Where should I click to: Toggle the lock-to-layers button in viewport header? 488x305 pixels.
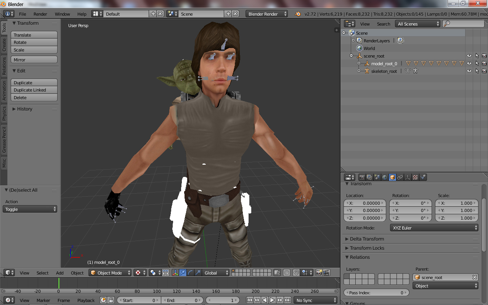pos(278,273)
